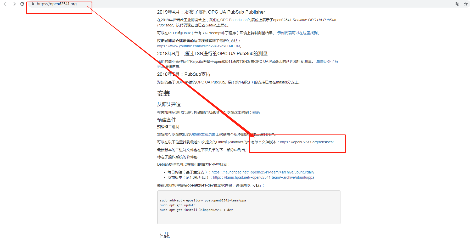Reload the open62541.org page

point(22,4)
